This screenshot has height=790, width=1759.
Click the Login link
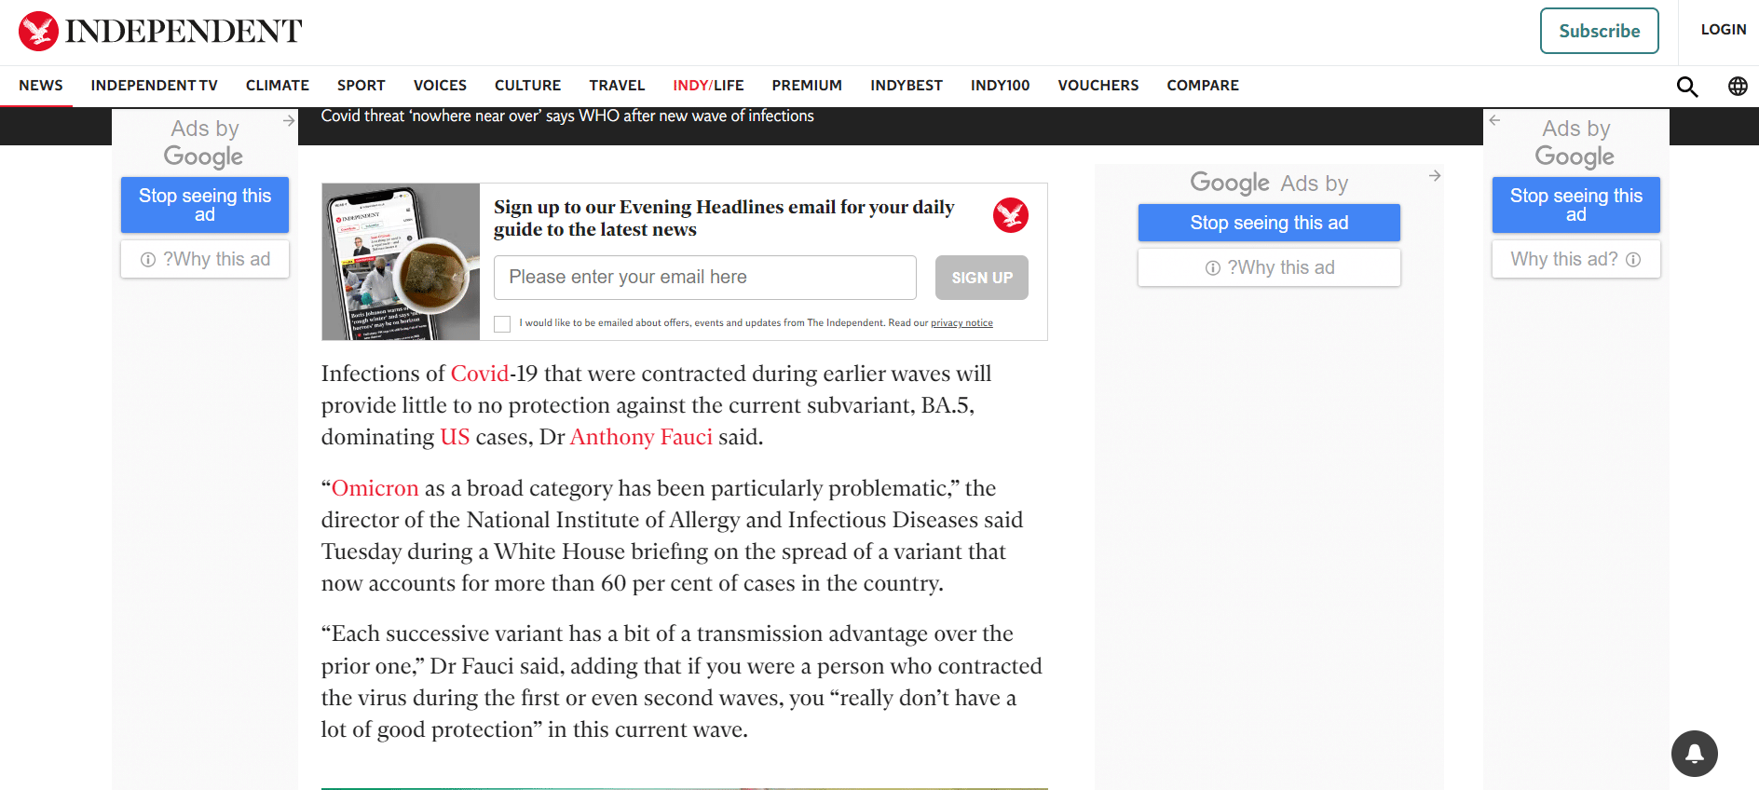pos(1723,30)
